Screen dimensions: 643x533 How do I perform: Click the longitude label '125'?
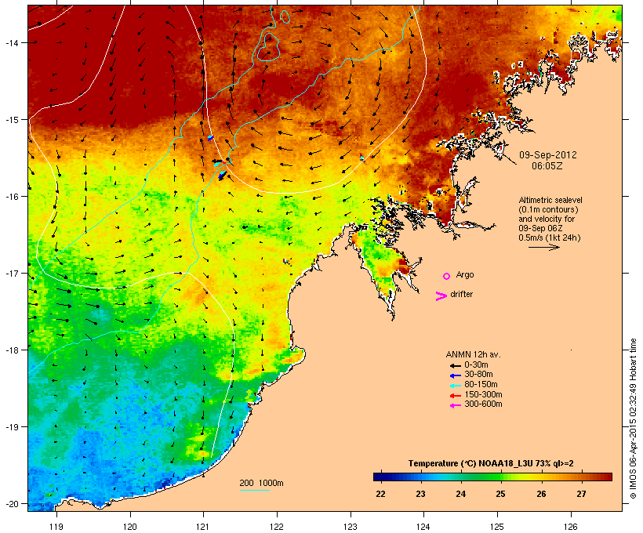pos(497,527)
